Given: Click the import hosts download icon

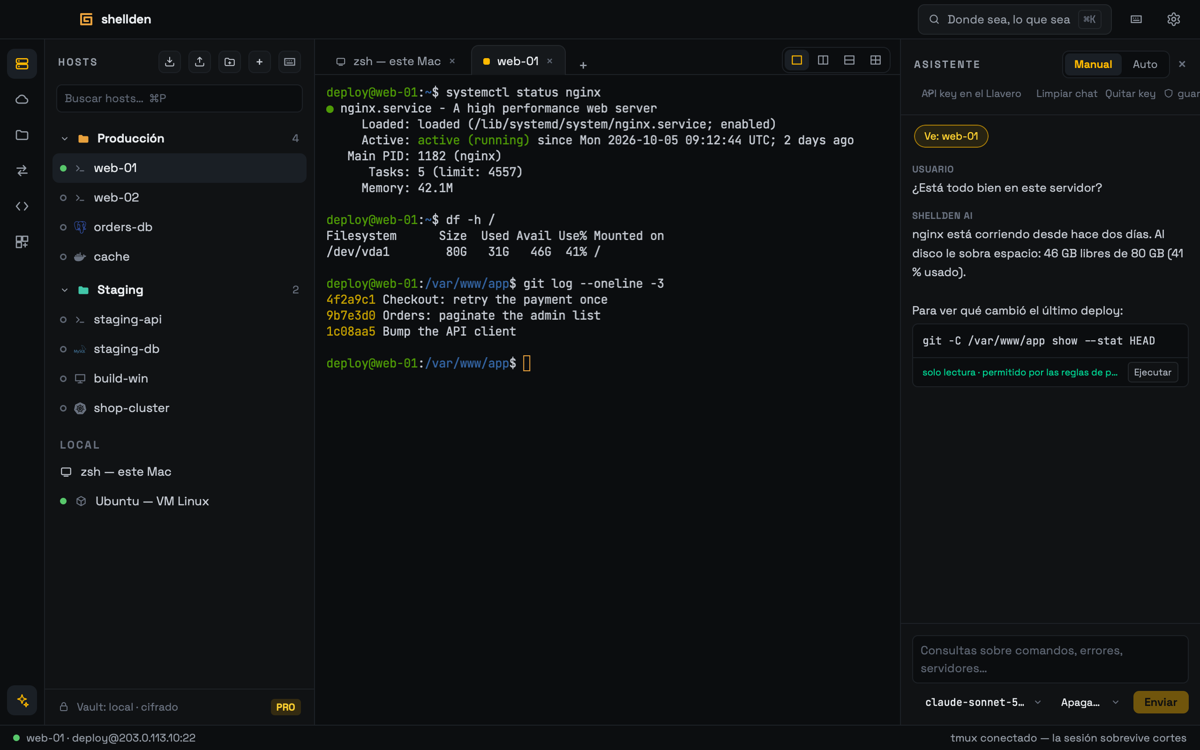Looking at the screenshot, I should 170,62.
